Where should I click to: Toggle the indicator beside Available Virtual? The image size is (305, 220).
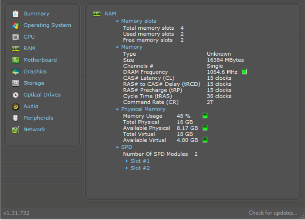pyautogui.click(x=205, y=140)
